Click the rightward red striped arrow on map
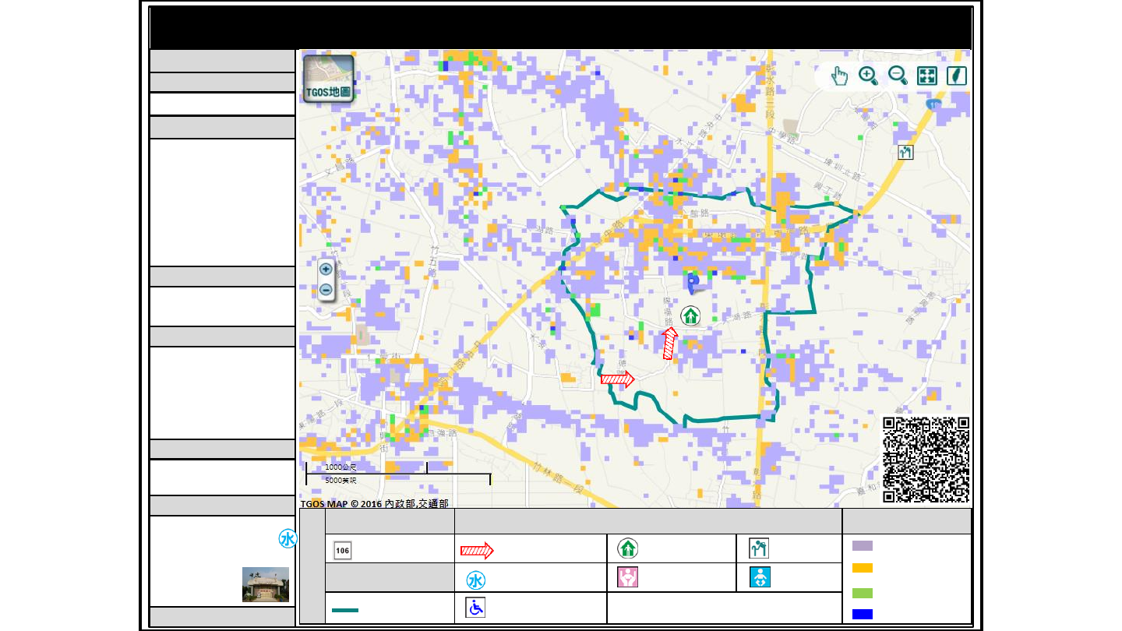The width and height of the screenshot is (1122, 631). (x=617, y=379)
